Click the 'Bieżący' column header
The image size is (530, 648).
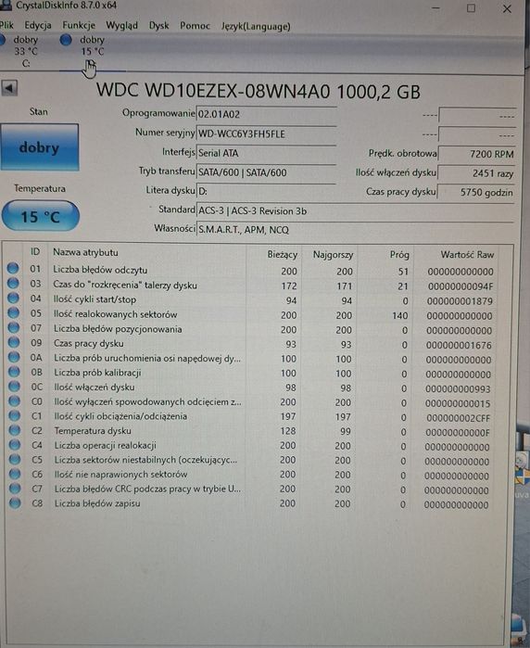pyautogui.click(x=283, y=254)
